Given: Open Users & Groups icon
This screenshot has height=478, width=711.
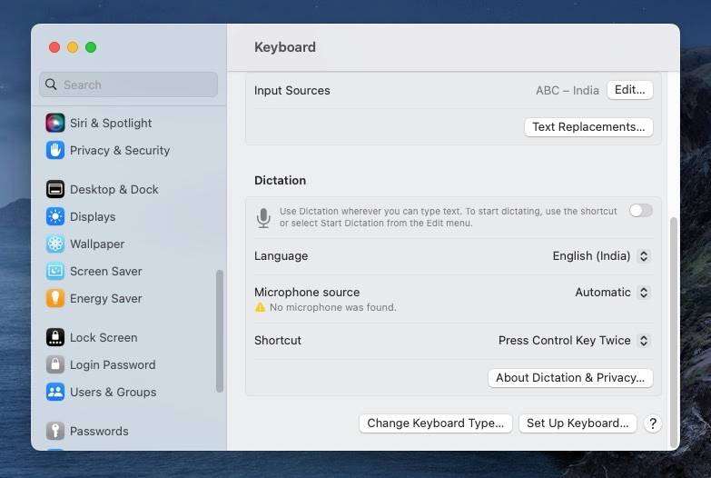Looking at the screenshot, I should point(55,392).
